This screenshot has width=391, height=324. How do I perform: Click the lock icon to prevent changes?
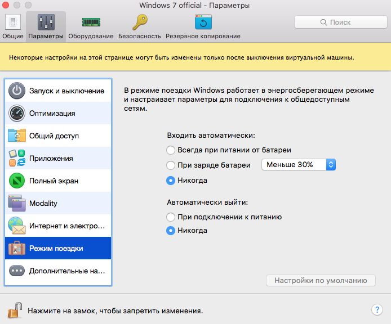(15, 310)
